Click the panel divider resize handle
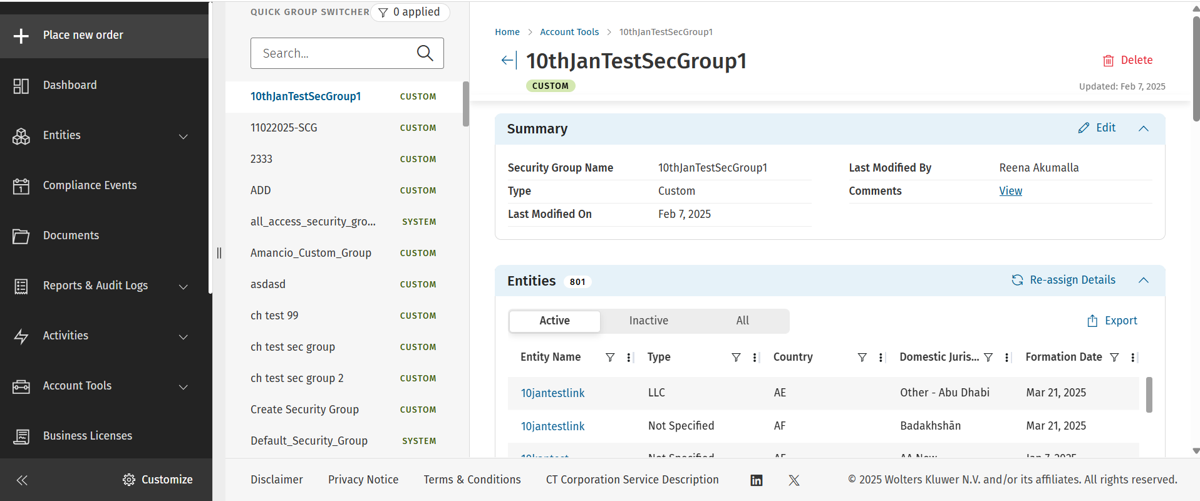Screen dimensions: 1200x501 [x=219, y=253]
